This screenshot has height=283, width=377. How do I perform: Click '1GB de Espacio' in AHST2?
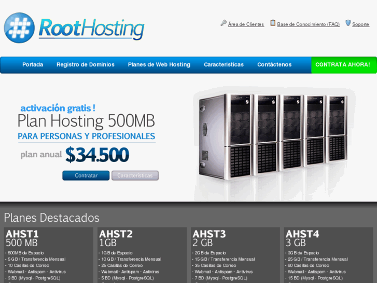(x=116, y=253)
